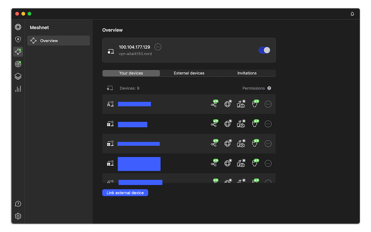Toggle remote access for first listed device
This screenshot has height=232, width=371.
[x=214, y=104]
